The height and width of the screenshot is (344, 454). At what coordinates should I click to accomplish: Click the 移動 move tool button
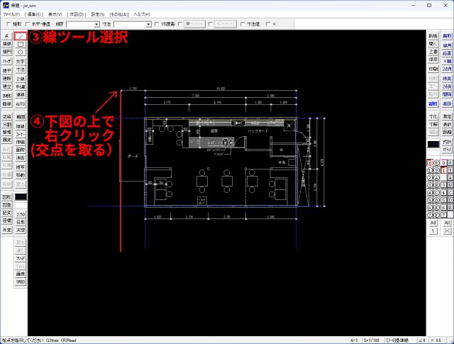point(21,175)
